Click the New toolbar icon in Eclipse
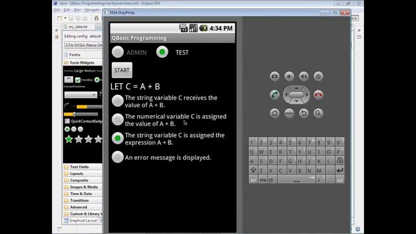 coord(60,18)
